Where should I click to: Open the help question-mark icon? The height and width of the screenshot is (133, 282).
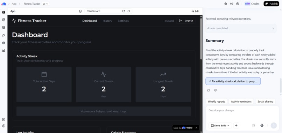3,126
